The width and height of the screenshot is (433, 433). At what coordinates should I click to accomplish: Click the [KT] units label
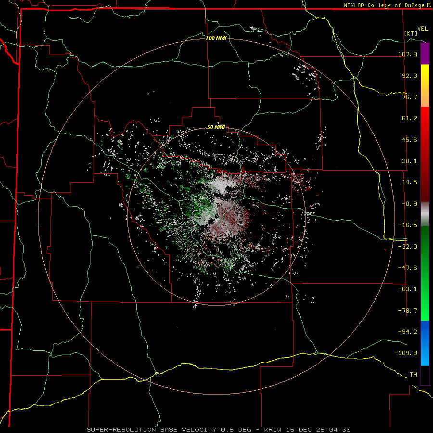[411, 33]
